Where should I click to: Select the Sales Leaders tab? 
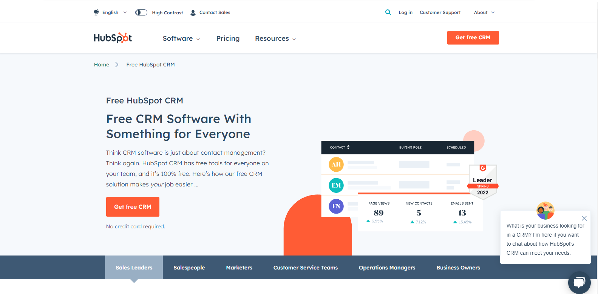point(134,268)
